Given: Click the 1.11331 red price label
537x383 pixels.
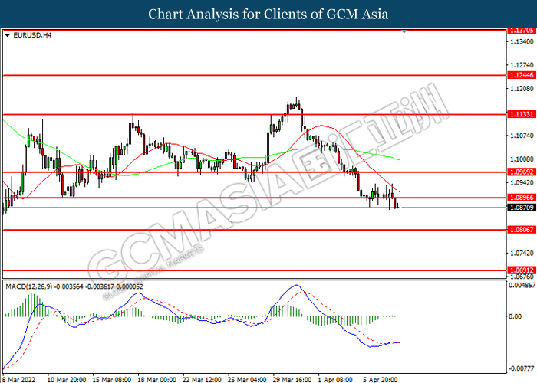Looking at the screenshot, I should 522,114.
